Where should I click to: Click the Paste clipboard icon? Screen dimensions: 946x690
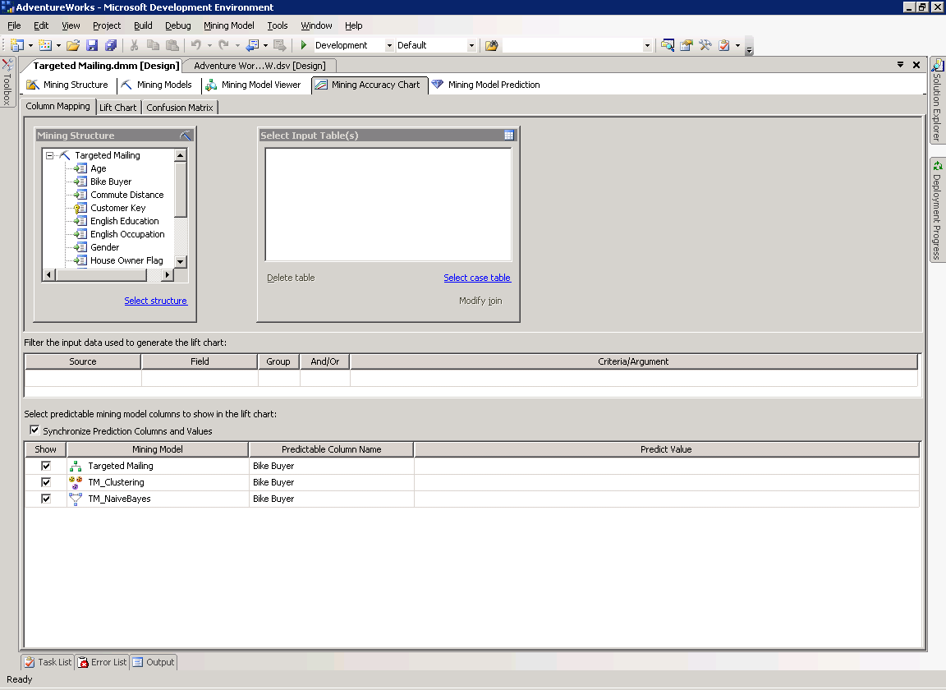(x=172, y=45)
